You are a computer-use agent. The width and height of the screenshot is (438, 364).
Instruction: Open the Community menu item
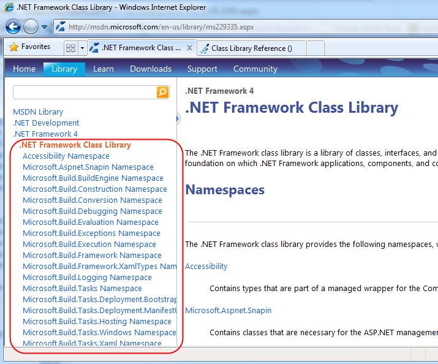tap(255, 69)
